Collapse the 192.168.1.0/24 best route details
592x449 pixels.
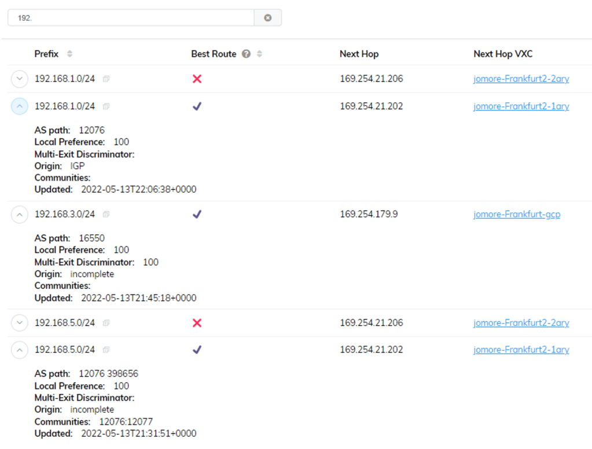[20, 106]
